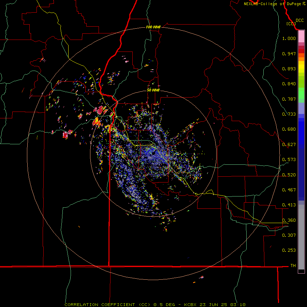Click the 0.787 color scale value
This screenshot has height=307, width=307.
[289, 99]
